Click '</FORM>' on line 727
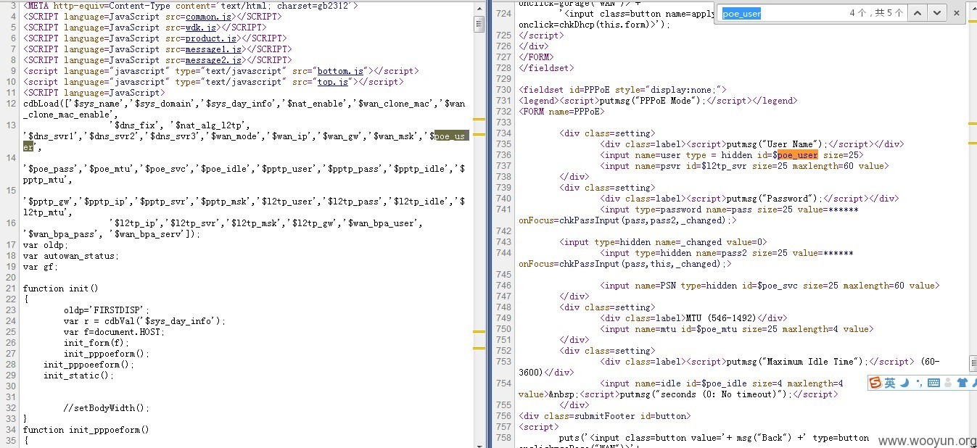This screenshot has height=448, width=977. pyautogui.click(x=537, y=57)
